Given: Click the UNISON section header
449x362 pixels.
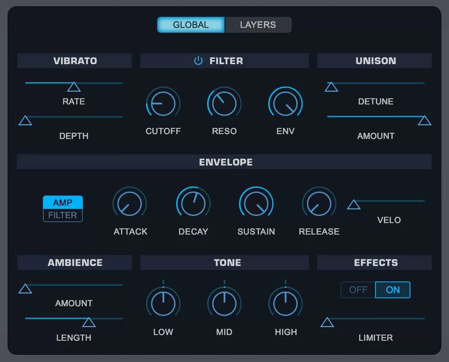Looking at the screenshot, I should pos(374,61).
